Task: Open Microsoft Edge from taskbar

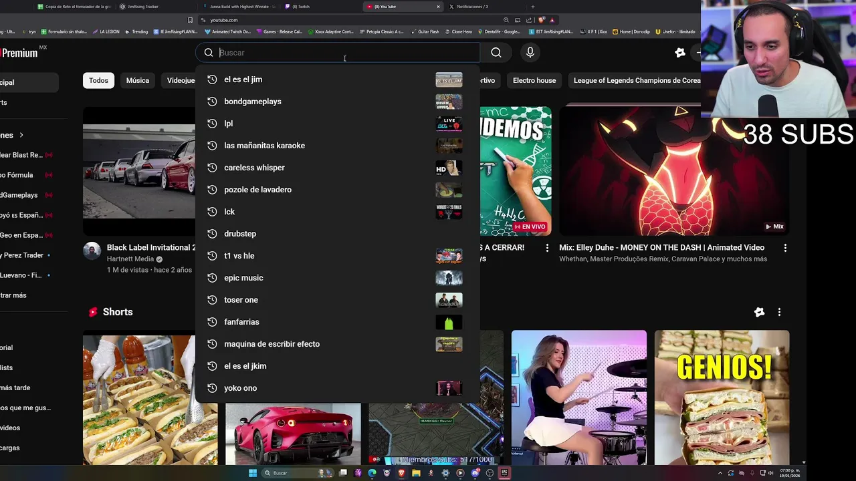Action: (x=372, y=473)
